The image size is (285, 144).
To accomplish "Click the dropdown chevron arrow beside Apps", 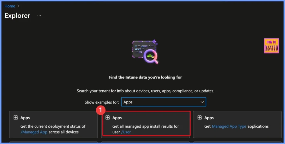I will click(202, 102).
